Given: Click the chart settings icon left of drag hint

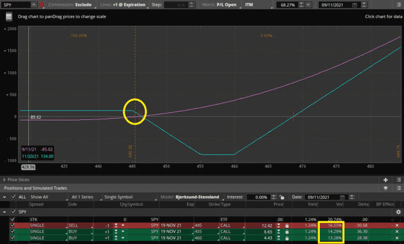Looking at the screenshot, I should [x=9, y=16].
